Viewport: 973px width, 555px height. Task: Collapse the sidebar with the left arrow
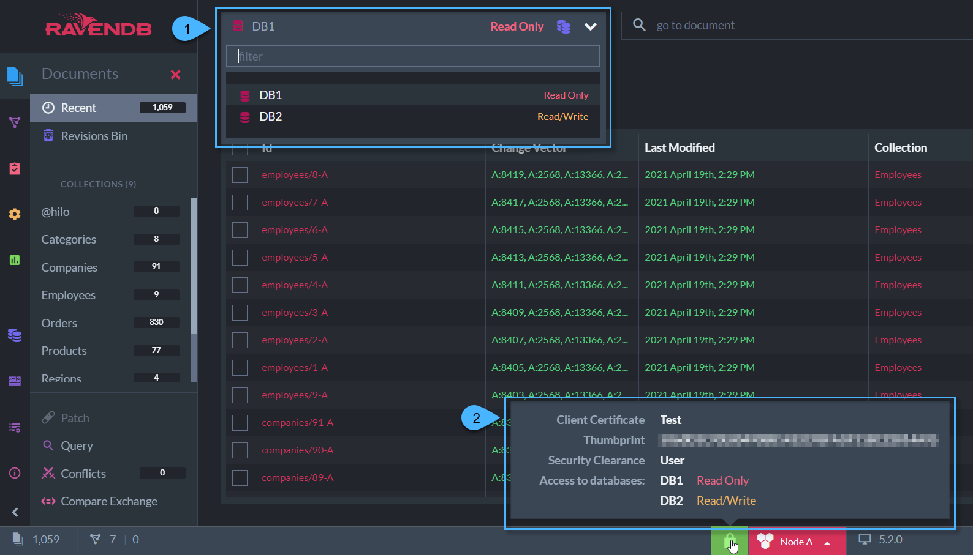[x=15, y=512]
